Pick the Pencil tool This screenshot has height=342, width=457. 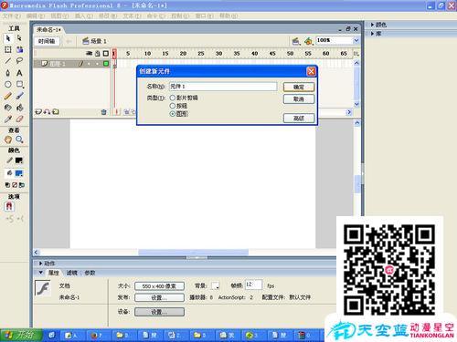click(8, 96)
